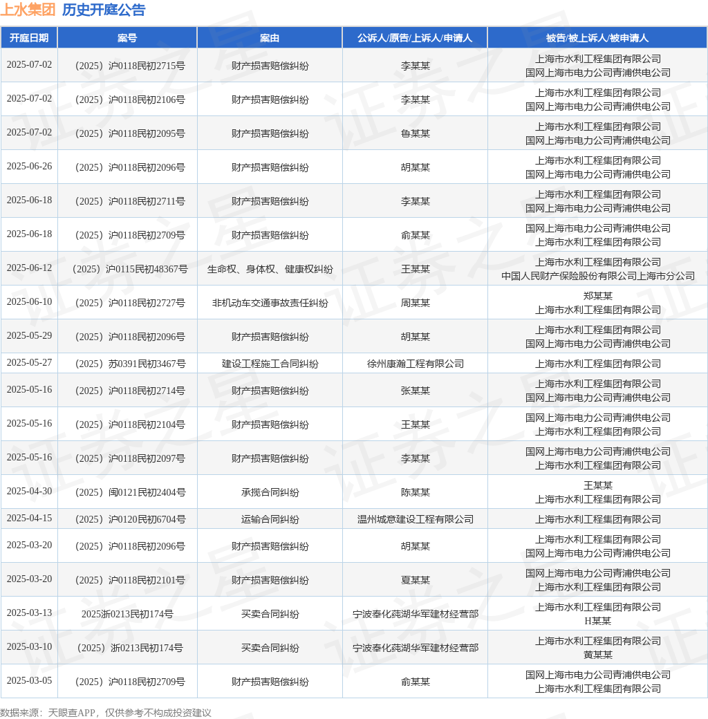Click the 上水集团 title text
Viewport: 708px width, 719px height.
coord(28,10)
